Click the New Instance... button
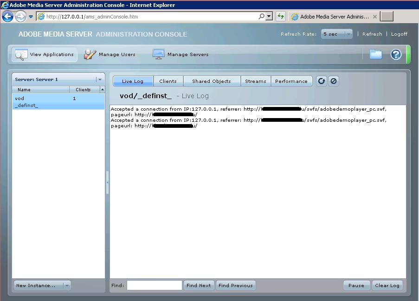The width and height of the screenshot is (419, 301). click(38, 286)
